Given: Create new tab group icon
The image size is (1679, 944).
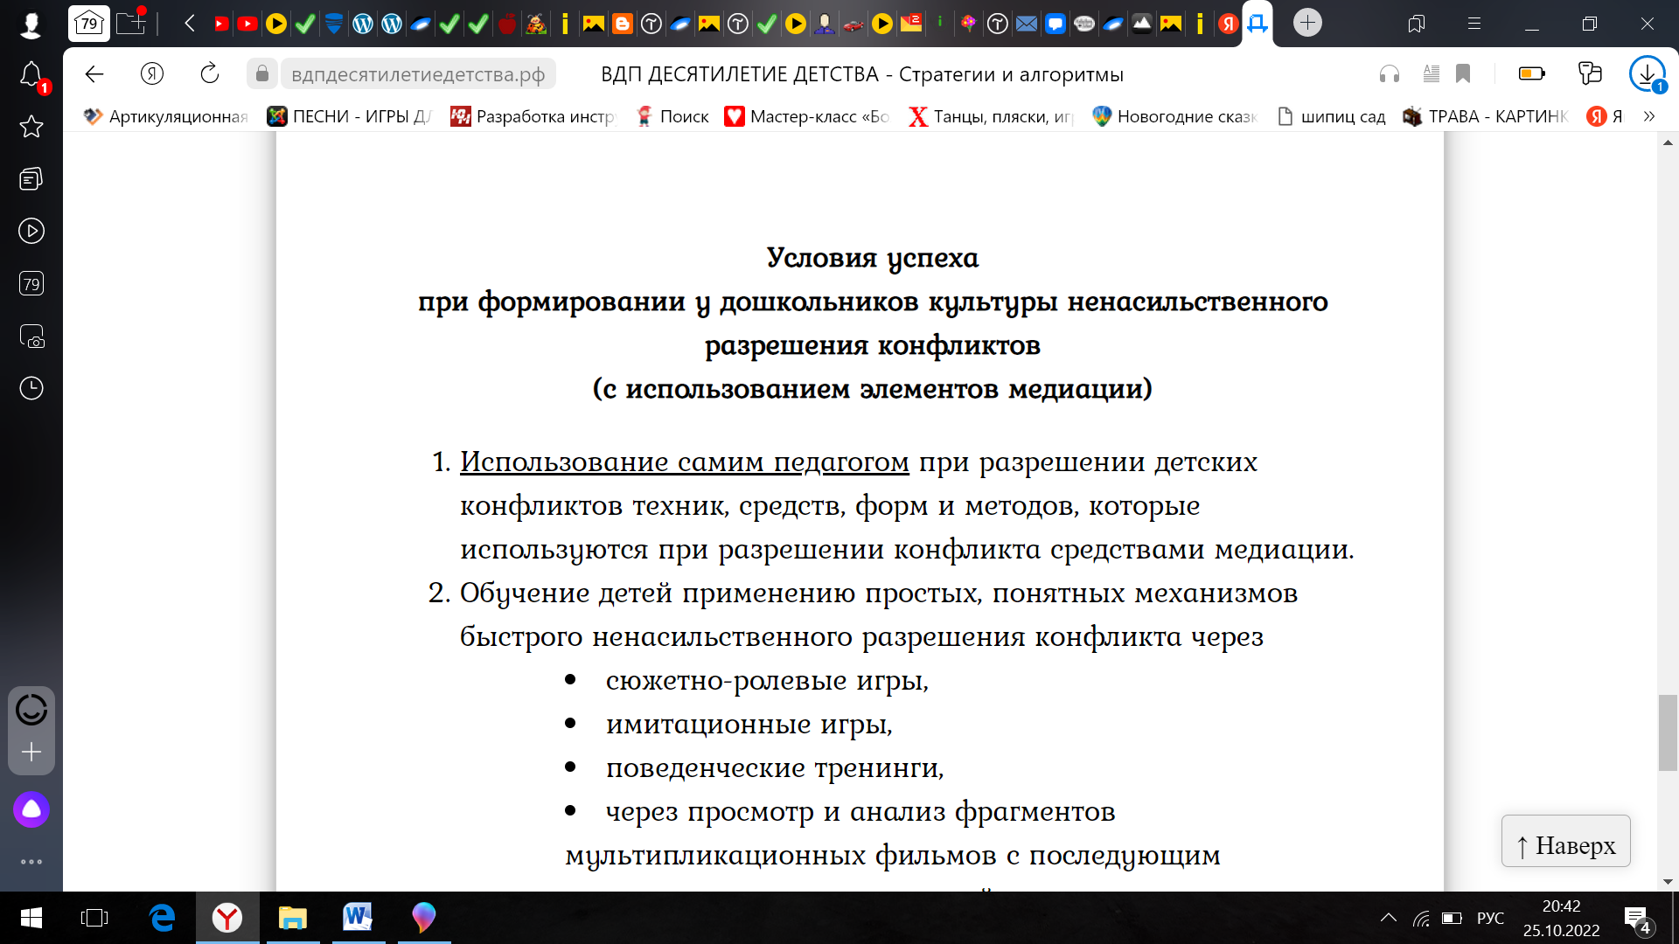Looking at the screenshot, I should [131, 23].
